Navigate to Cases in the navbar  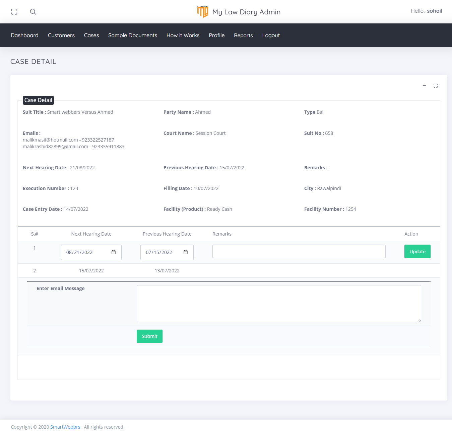pos(91,35)
